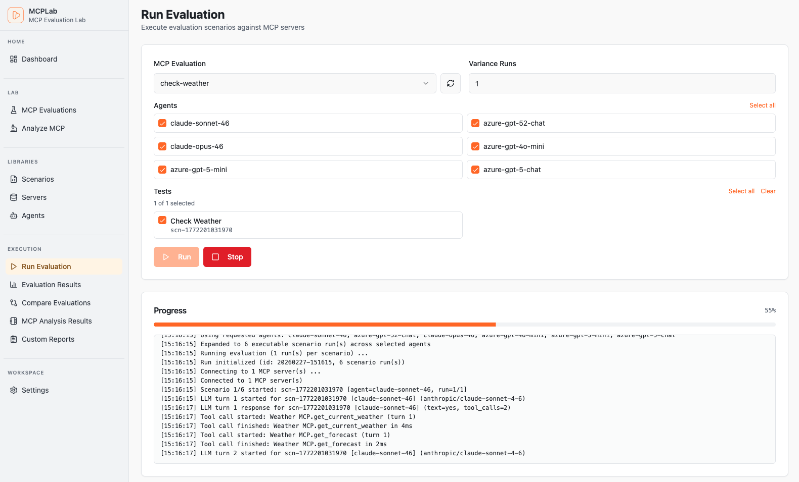Screen dimensions: 799x482
Task: Open Evaluation Results in the sidebar
Action: pyautogui.click(x=51, y=285)
